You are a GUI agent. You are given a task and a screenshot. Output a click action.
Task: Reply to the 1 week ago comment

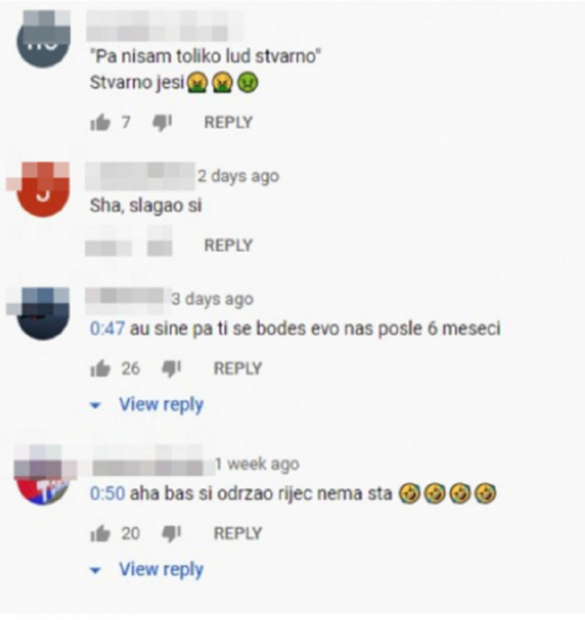[x=237, y=534]
